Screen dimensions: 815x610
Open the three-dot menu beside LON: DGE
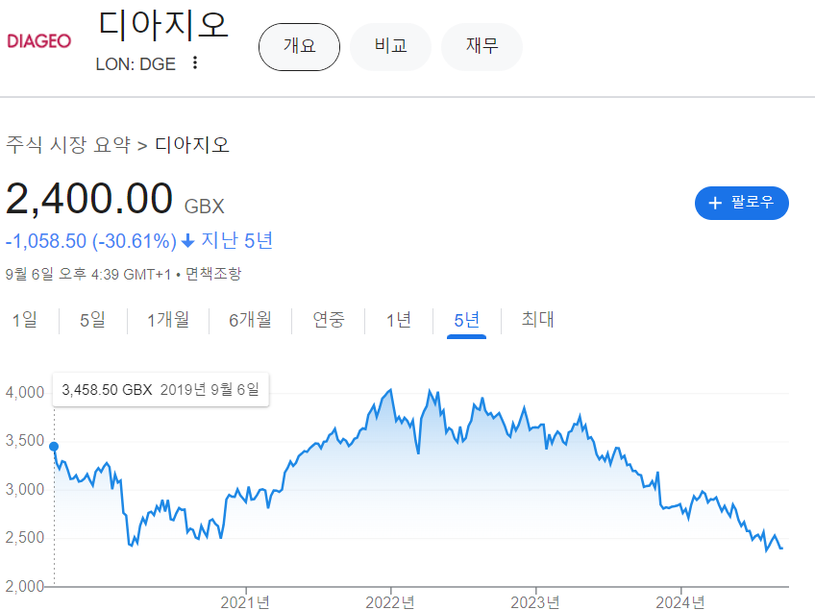pyautogui.click(x=195, y=62)
